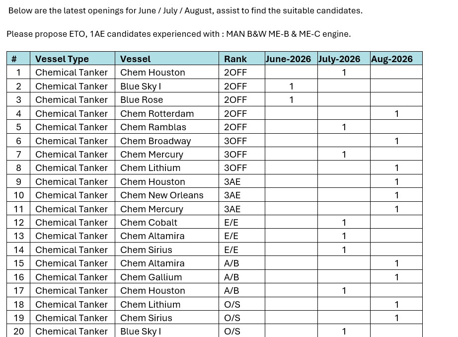Select the Chem Ramblas vessel cell
Screen dimensions: 458x337
167,127
